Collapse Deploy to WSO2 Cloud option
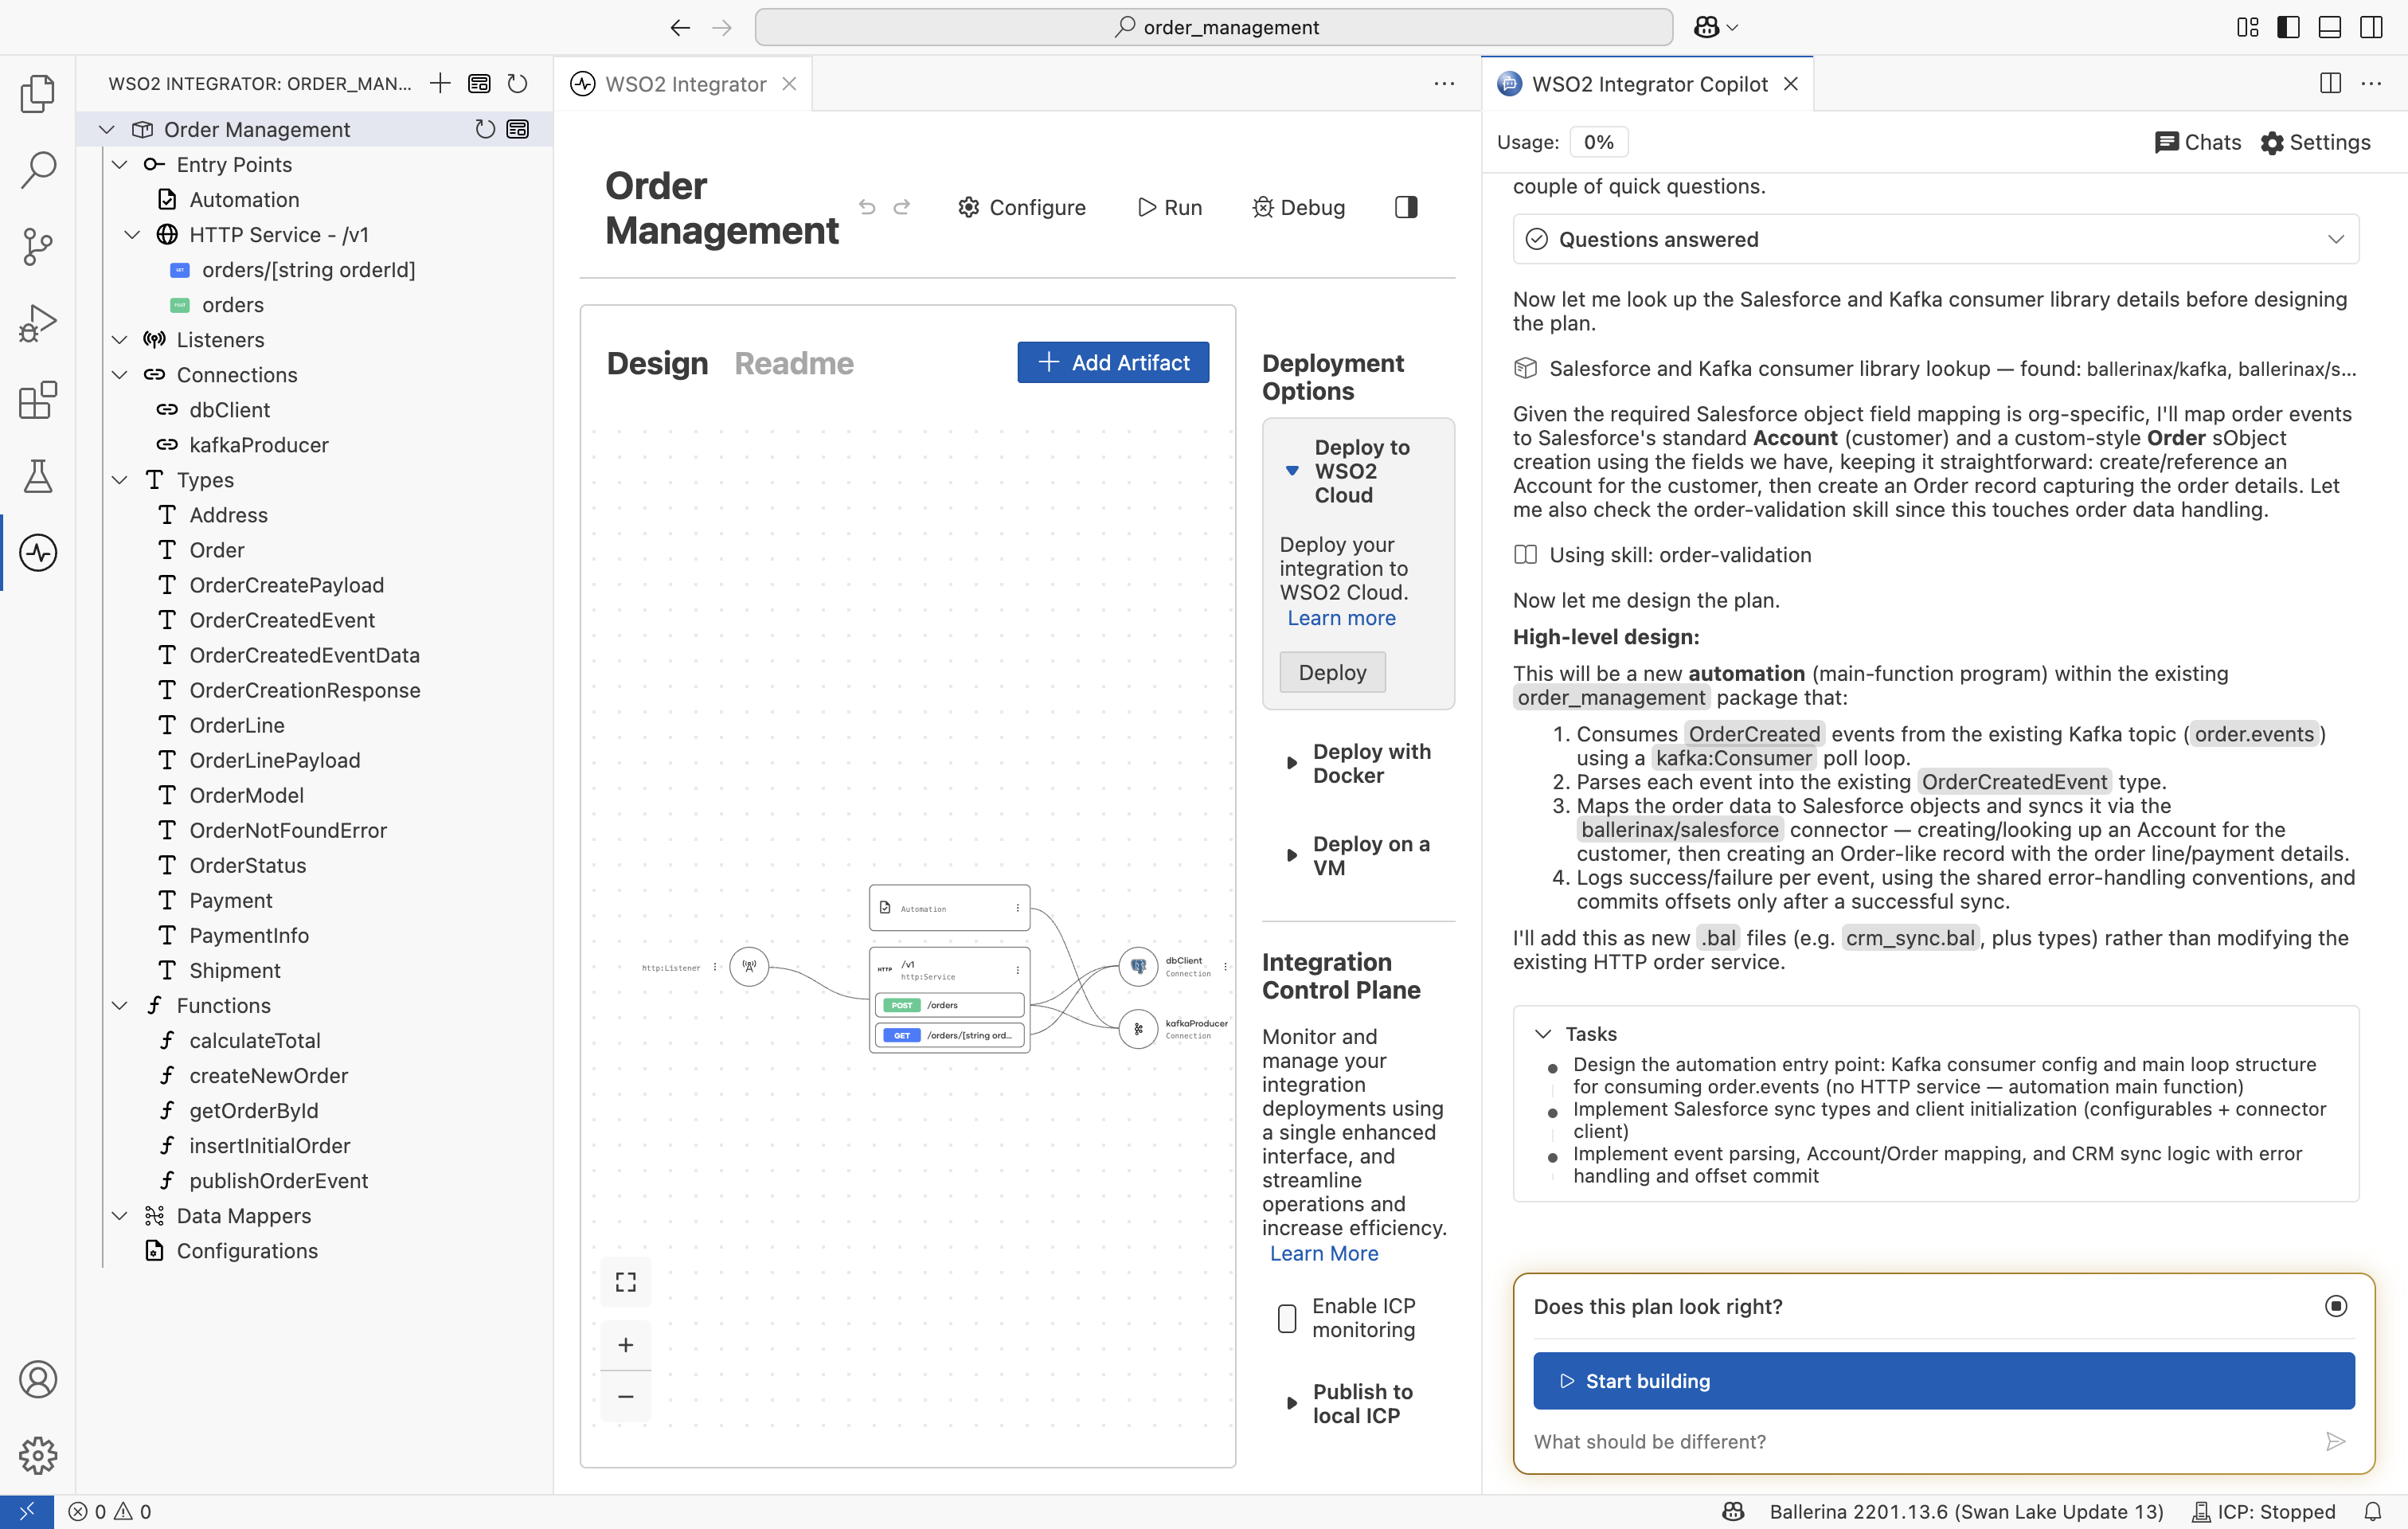The width and height of the screenshot is (2408, 1529). click(x=1292, y=470)
